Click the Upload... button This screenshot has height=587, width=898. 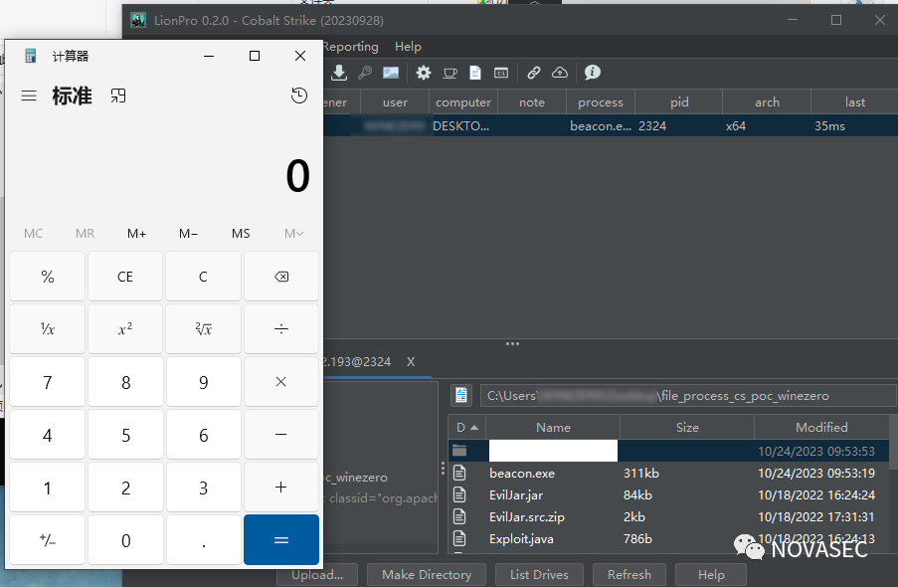tap(317, 574)
